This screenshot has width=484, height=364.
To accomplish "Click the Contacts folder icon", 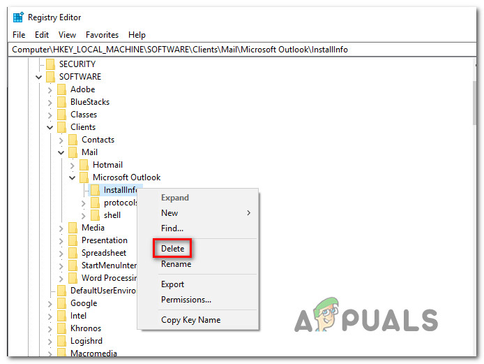I will (73, 140).
